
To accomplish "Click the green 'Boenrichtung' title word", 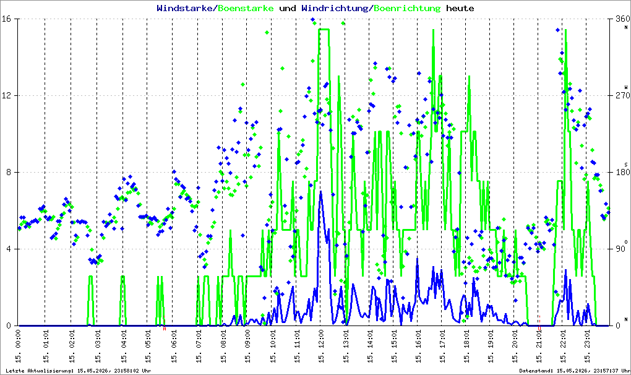I will 407,8.
